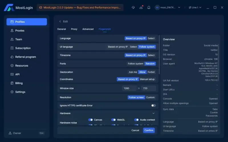
Task: Choose Select for UI language
Action: (x=133, y=47)
